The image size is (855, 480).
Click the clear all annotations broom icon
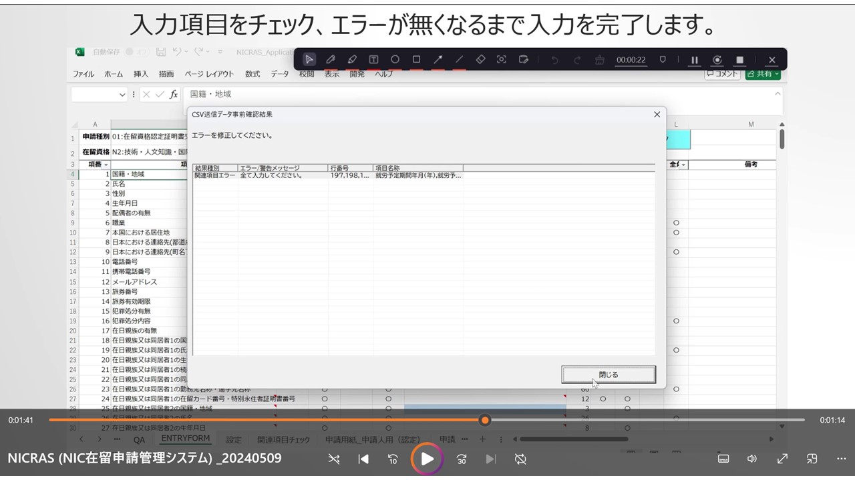pyautogui.click(x=599, y=59)
